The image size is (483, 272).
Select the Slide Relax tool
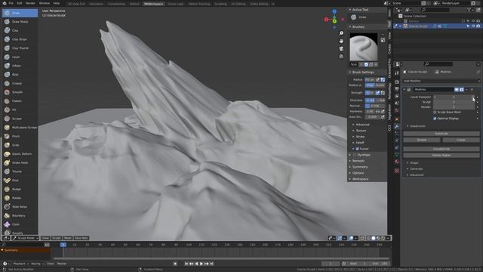point(20,206)
